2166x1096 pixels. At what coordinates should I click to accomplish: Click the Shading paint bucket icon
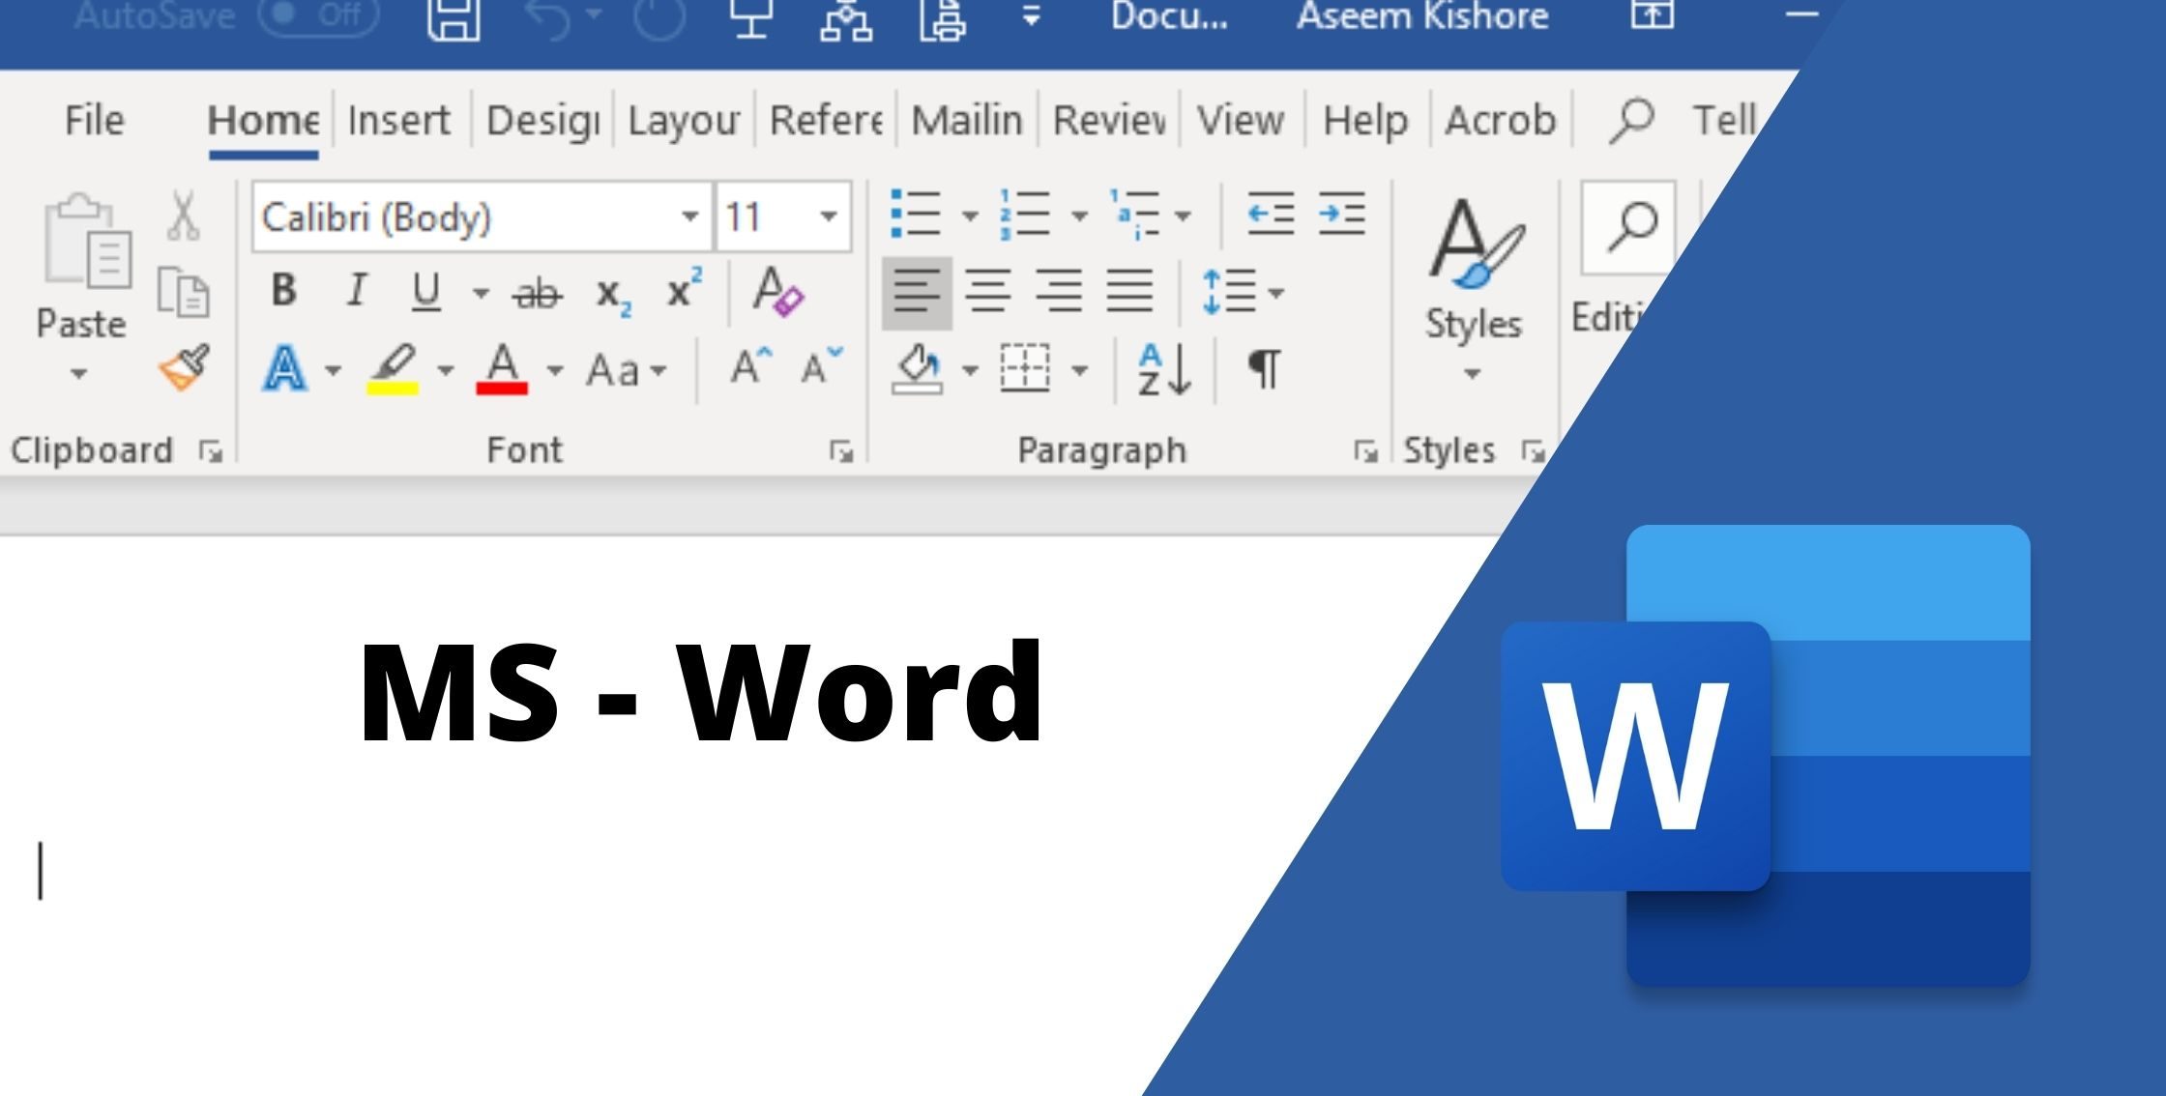click(917, 369)
